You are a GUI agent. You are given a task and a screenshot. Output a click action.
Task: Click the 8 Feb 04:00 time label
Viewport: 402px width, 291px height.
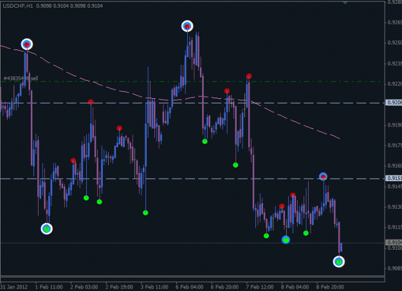point(295,287)
